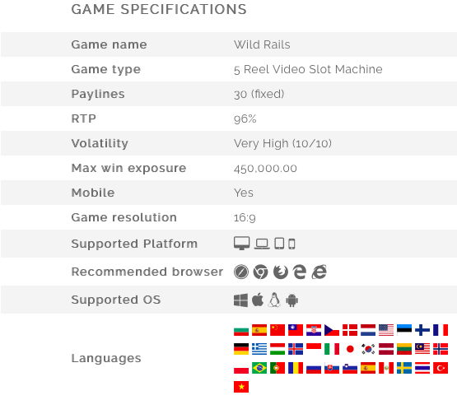This screenshot has width=457, height=400.
Task: Click the tablet platform icon
Action: point(279,244)
